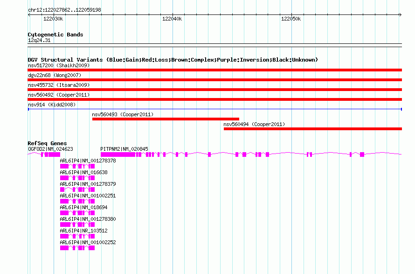Image resolution: width=415 pixels, height=274 pixels.
Task: Open the nsv455732 (Itsara2009) variant label
Action: [x=59, y=85]
